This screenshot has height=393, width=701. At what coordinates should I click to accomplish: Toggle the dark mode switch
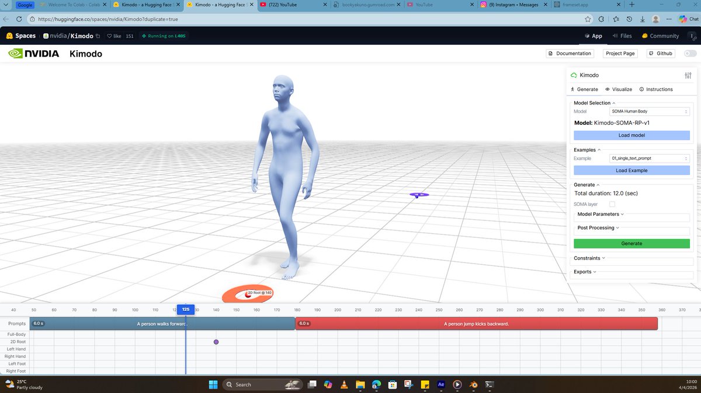pos(690,53)
